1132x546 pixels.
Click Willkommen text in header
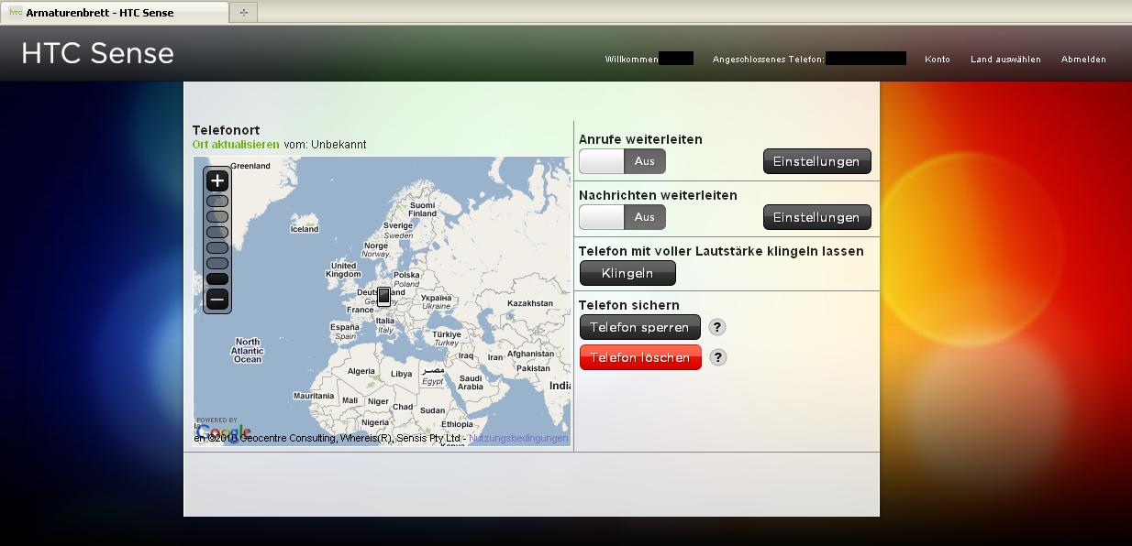(632, 59)
